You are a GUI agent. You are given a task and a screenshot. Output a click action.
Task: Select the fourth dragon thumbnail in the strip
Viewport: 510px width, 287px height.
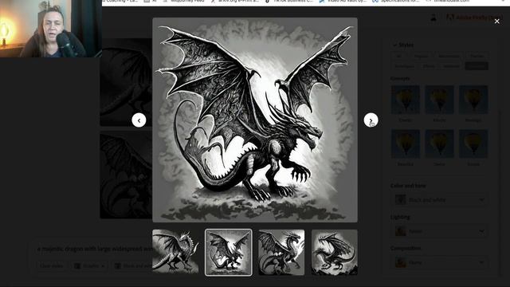pos(335,252)
